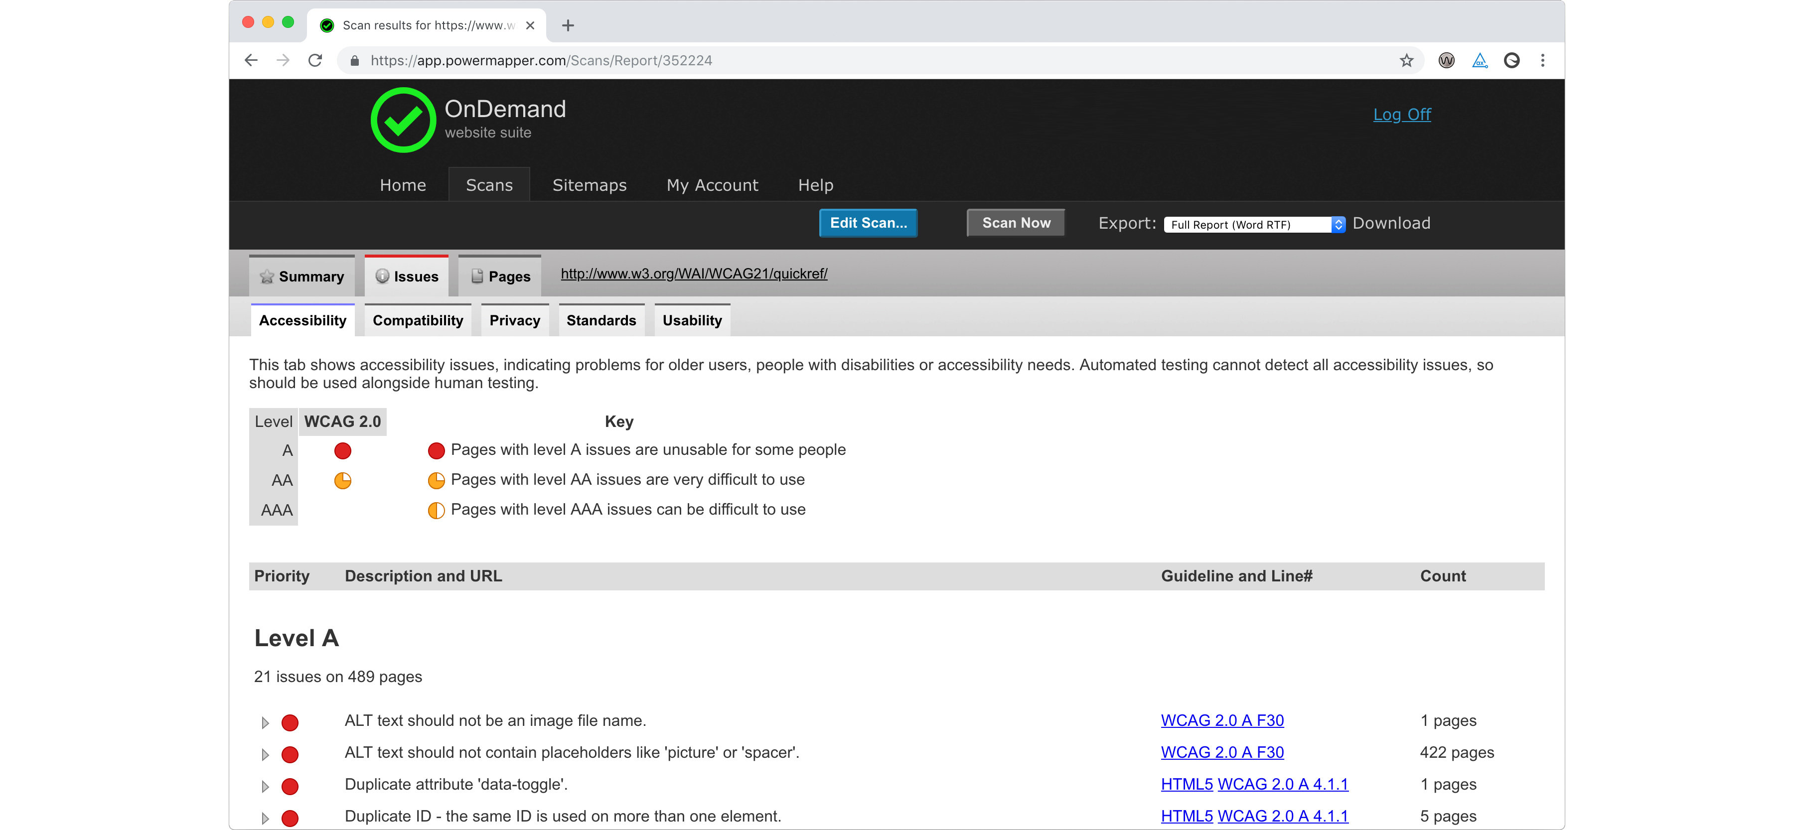The width and height of the screenshot is (1794, 830).
Task: Select the Standards sub-tab
Action: pyautogui.click(x=601, y=320)
